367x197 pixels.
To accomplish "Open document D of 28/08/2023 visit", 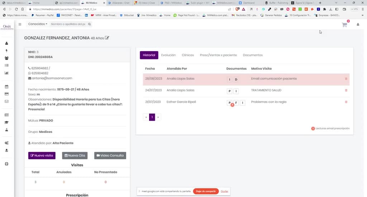I will point(236,80).
